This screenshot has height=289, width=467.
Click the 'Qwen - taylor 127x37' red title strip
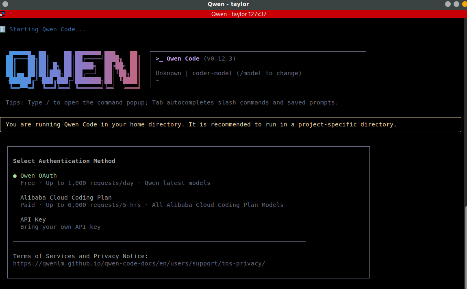tap(239, 14)
